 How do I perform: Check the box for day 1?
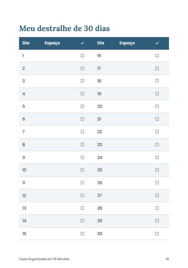[x=82, y=56]
